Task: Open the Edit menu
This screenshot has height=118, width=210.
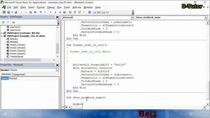Action: [16, 7]
